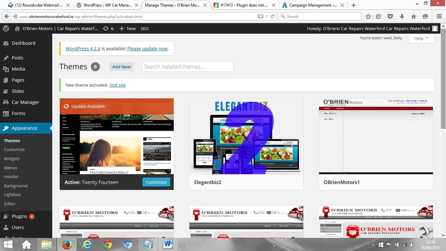446x251 pixels.
Task: Select the Elegantbiz2 theme thumbnail
Action: click(x=246, y=136)
